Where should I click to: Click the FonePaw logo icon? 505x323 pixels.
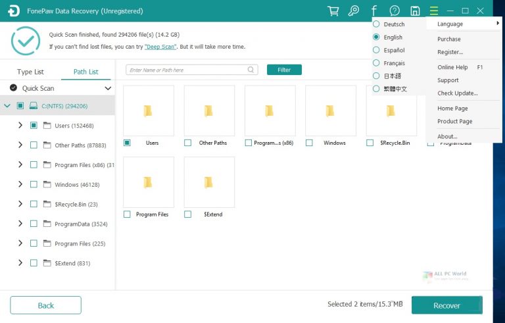[14, 11]
